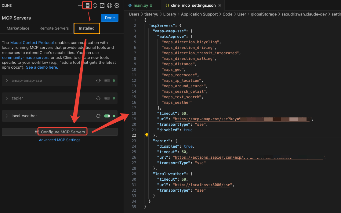
Task: Click "local-weather" key on line 29
Action: [169, 174]
